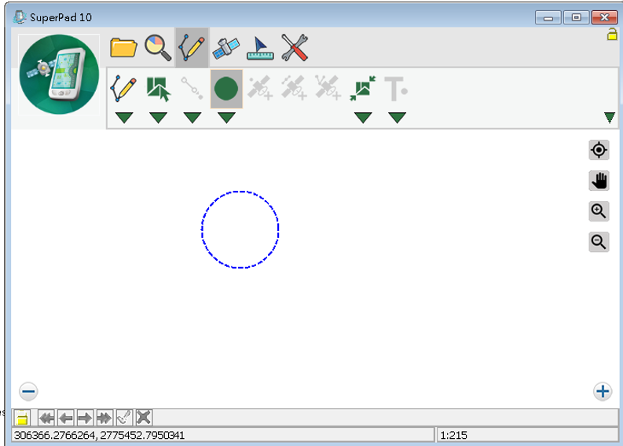Click the round plus zoom-in button

(x=603, y=392)
